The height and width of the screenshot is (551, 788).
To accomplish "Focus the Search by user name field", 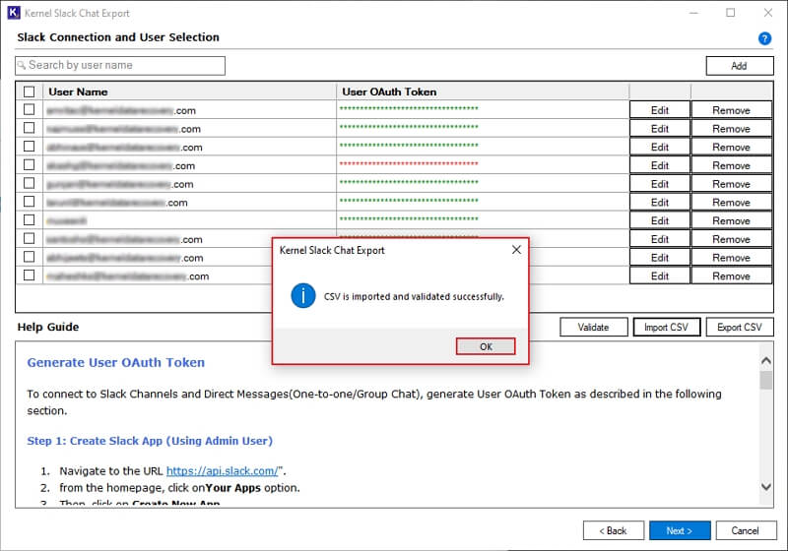I will 120,65.
